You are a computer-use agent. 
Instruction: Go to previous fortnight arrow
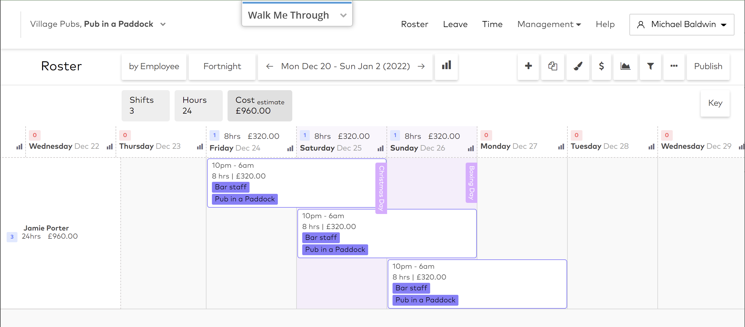pyautogui.click(x=270, y=66)
